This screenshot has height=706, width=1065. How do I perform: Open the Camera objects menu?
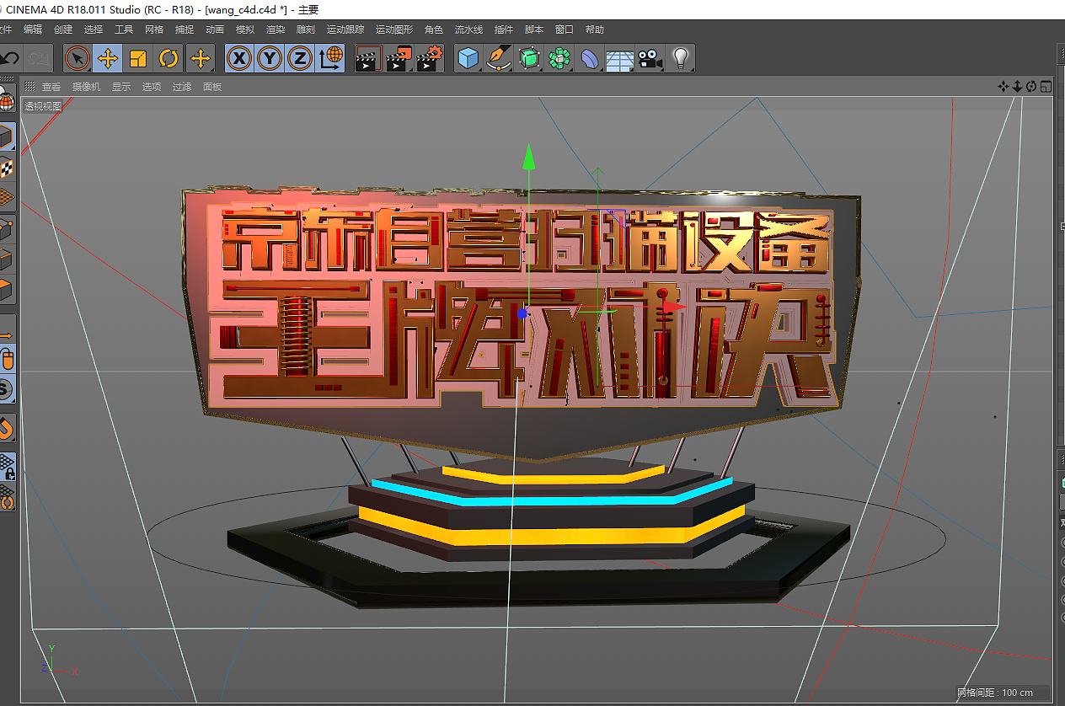coord(649,58)
